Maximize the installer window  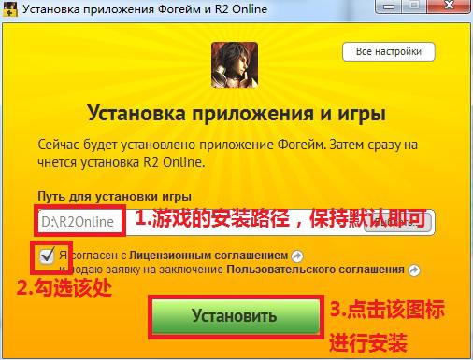point(414,7)
